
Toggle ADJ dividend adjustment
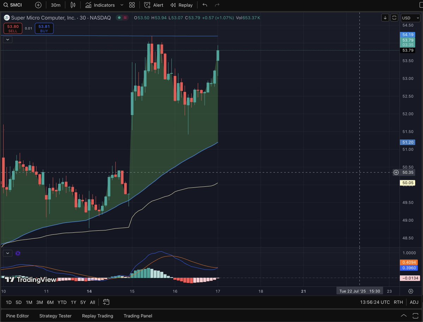[x=414, y=302]
